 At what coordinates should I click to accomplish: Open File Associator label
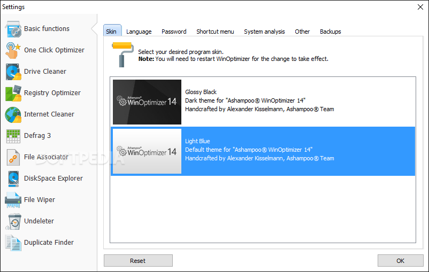[46, 157]
